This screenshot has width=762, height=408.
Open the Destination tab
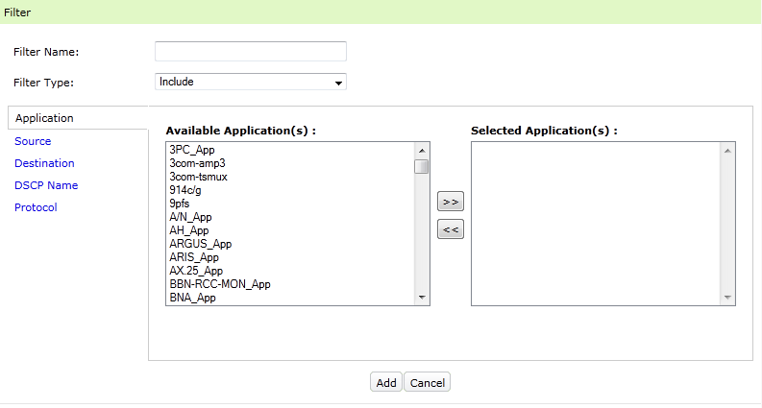44,163
